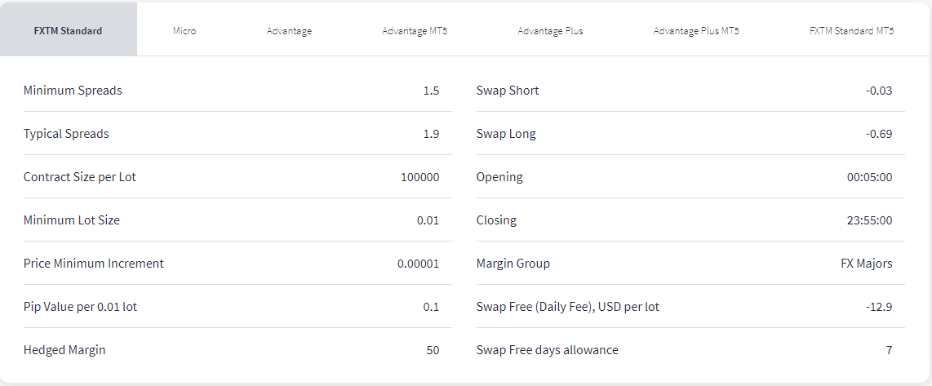This screenshot has height=386, width=932.
Task: Click the days allowance value 7
Action: pyautogui.click(x=890, y=350)
